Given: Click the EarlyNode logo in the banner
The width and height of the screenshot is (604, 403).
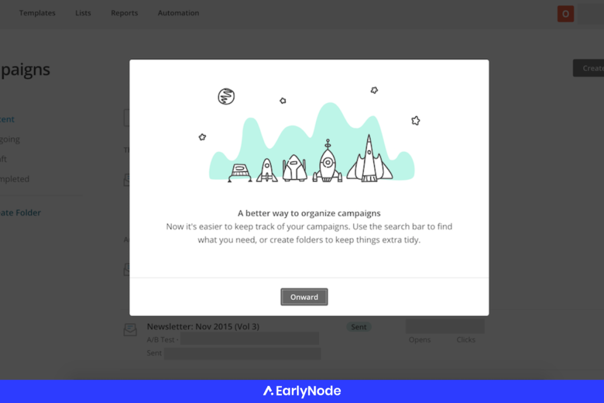Looking at the screenshot, I should (x=302, y=391).
